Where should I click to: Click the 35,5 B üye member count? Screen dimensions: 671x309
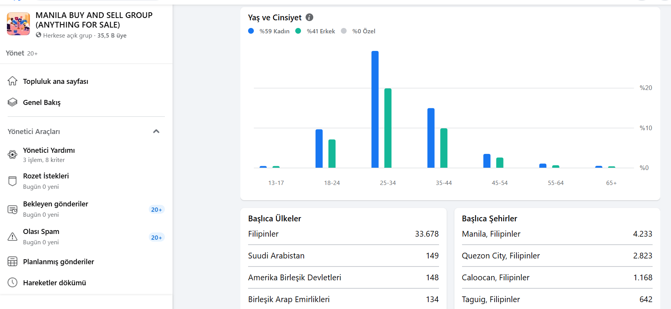pos(112,35)
